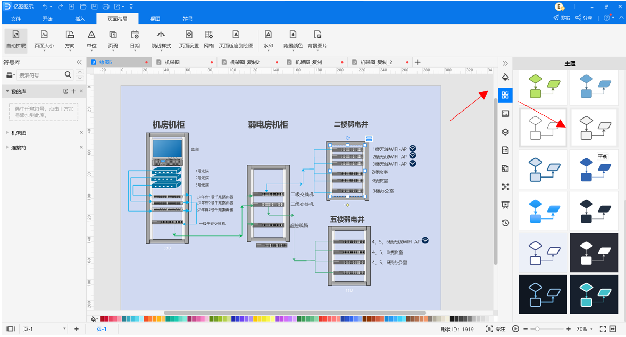The image size is (626, 337).
Task: Open the theme panel icon in sidebar
Action: [505, 95]
